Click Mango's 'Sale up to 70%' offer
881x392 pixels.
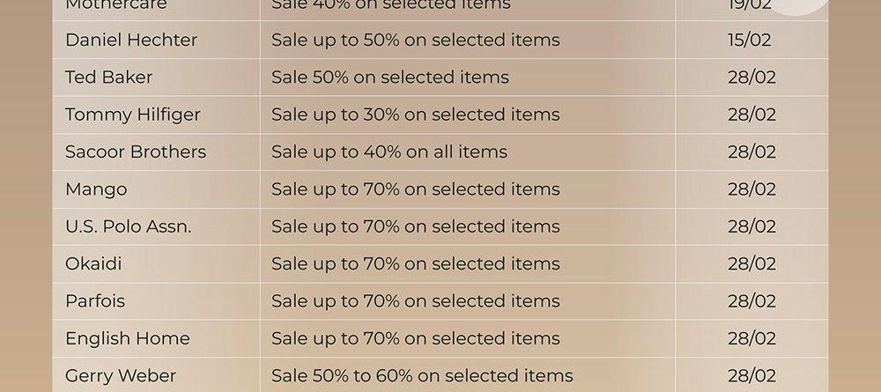point(415,189)
